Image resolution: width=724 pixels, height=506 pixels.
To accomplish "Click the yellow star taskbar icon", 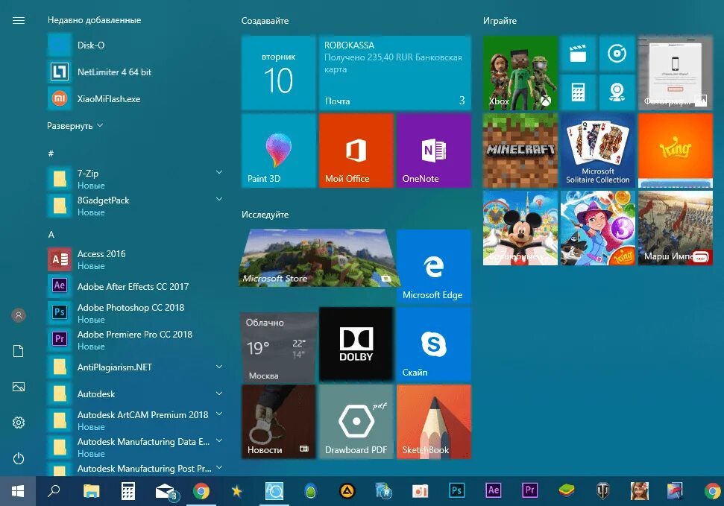I will (236, 491).
